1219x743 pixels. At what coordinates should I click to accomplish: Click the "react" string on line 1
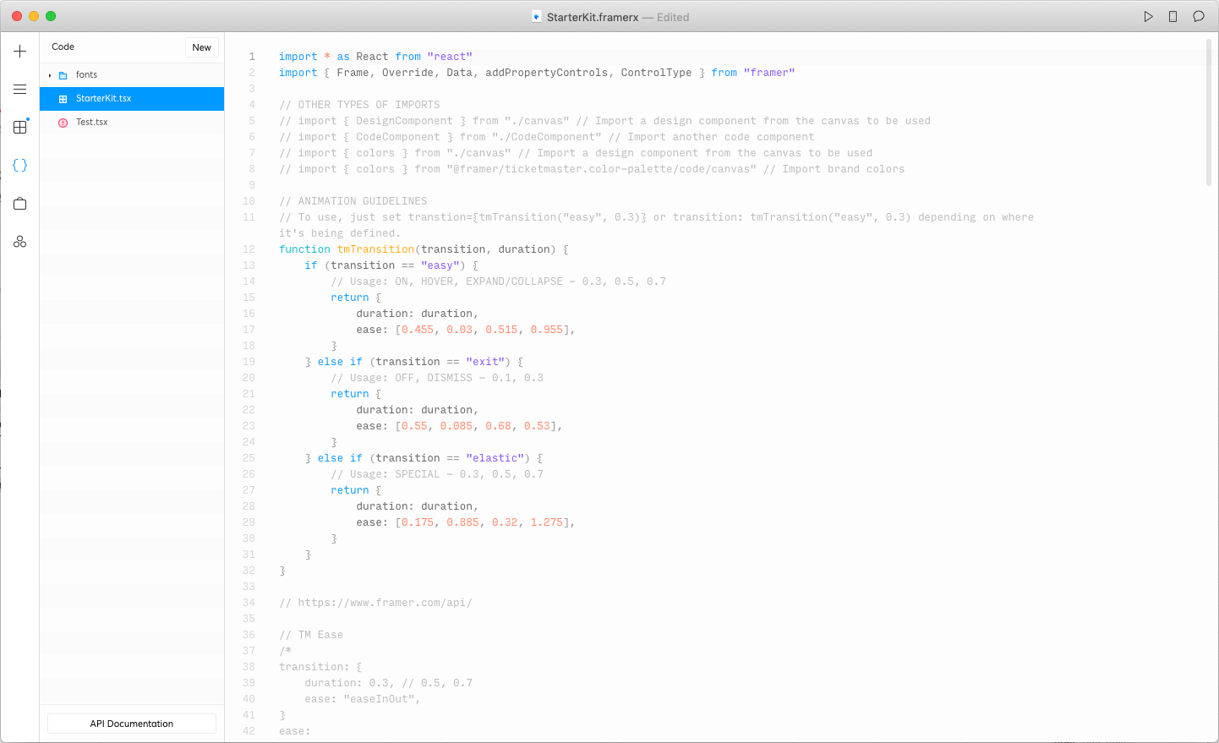pos(450,57)
